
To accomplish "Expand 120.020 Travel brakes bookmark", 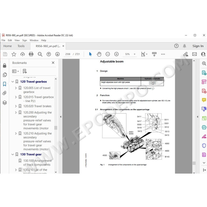I will 16,106.
